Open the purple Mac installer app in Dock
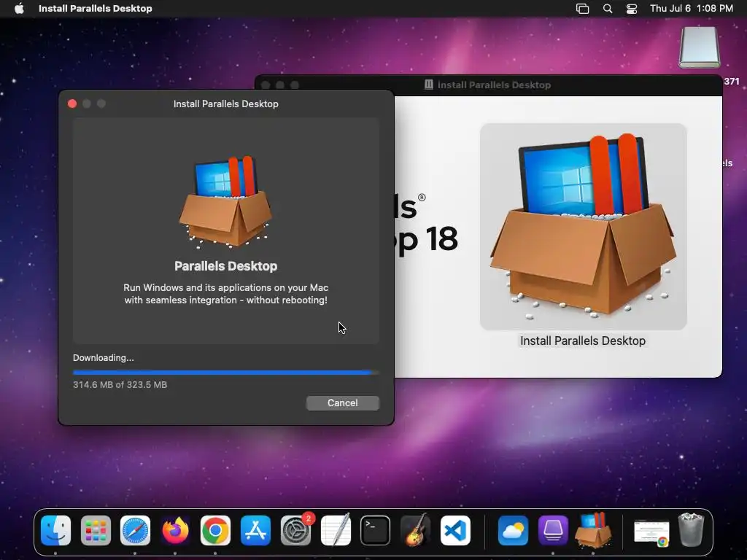Viewport: 747px width, 560px height. pyautogui.click(x=553, y=531)
